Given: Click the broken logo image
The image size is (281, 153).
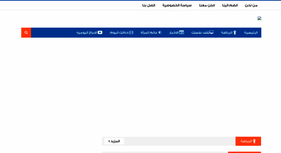Looking at the screenshot, I should pyautogui.click(x=259, y=18).
